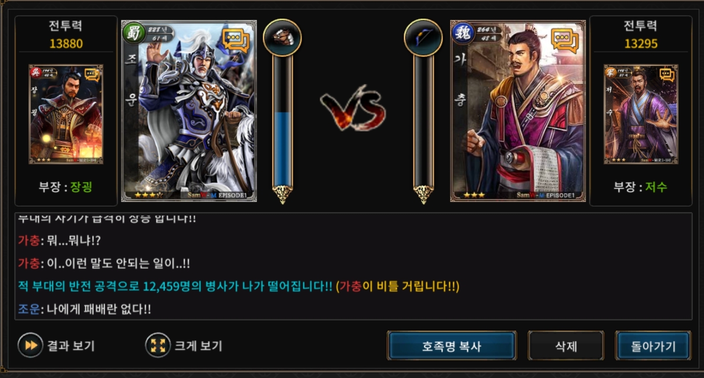704x378 pixels.
Task: Open speech bubble on 조운 card
Action: pyautogui.click(x=236, y=41)
